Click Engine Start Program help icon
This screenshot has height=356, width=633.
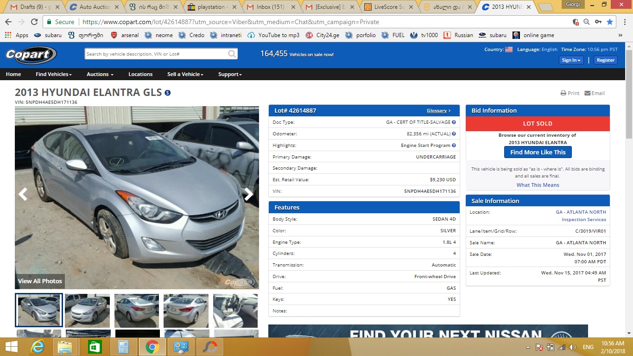[x=454, y=146]
